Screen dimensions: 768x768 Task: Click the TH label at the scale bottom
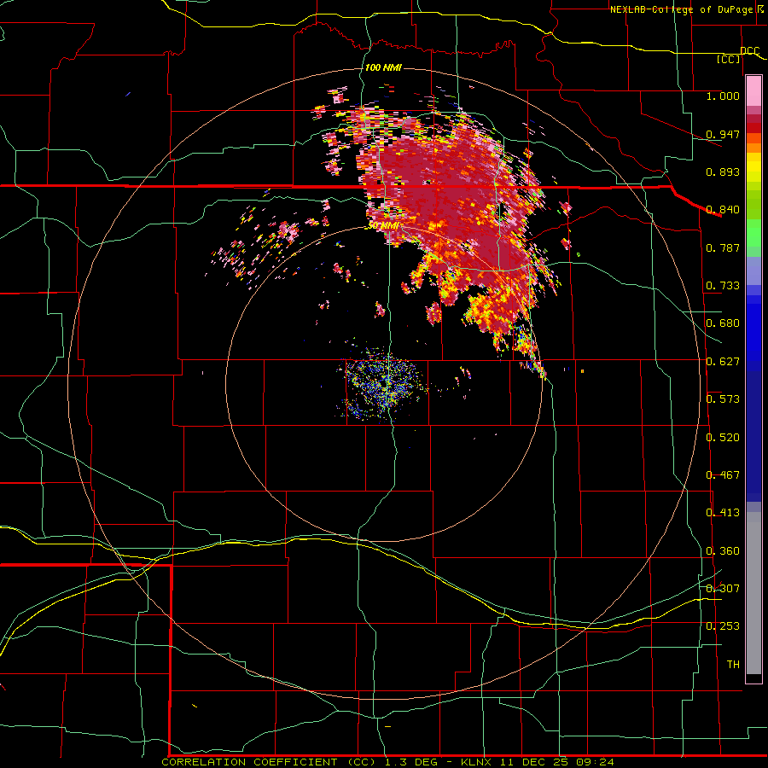pos(733,665)
